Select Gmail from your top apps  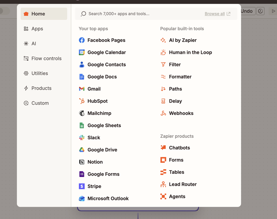[94, 89]
